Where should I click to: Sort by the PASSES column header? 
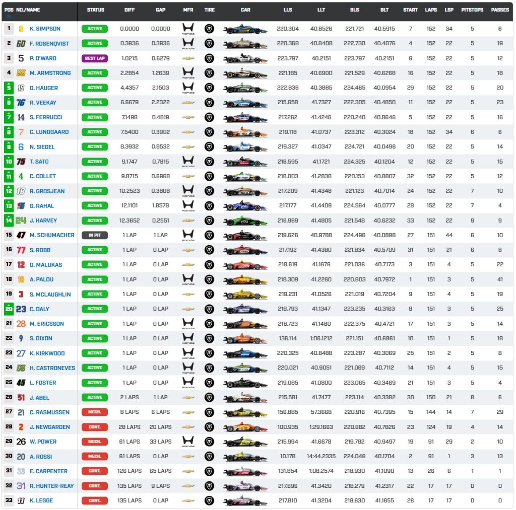click(500, 10)
